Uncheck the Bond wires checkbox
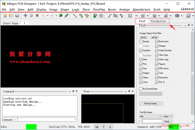The width and height of the screenshot is (195, 130). pyautogui.click(x=157, y=41)
